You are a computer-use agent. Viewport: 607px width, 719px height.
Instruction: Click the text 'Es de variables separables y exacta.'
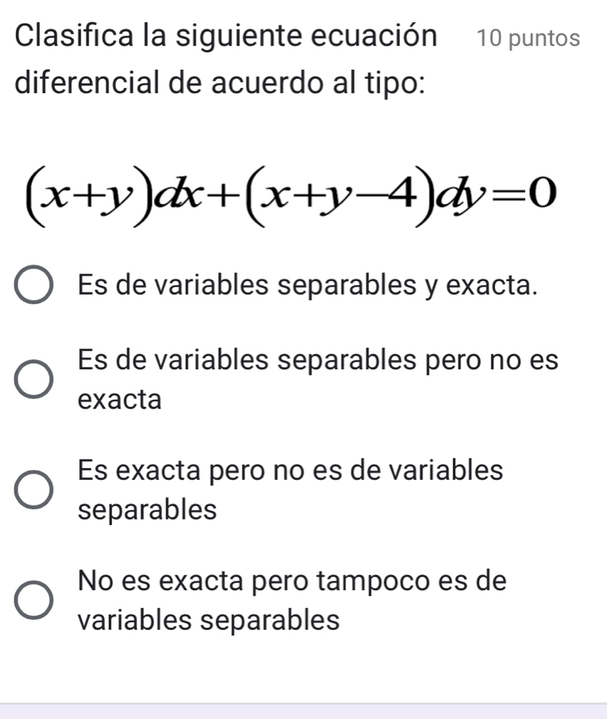(307, 284)
